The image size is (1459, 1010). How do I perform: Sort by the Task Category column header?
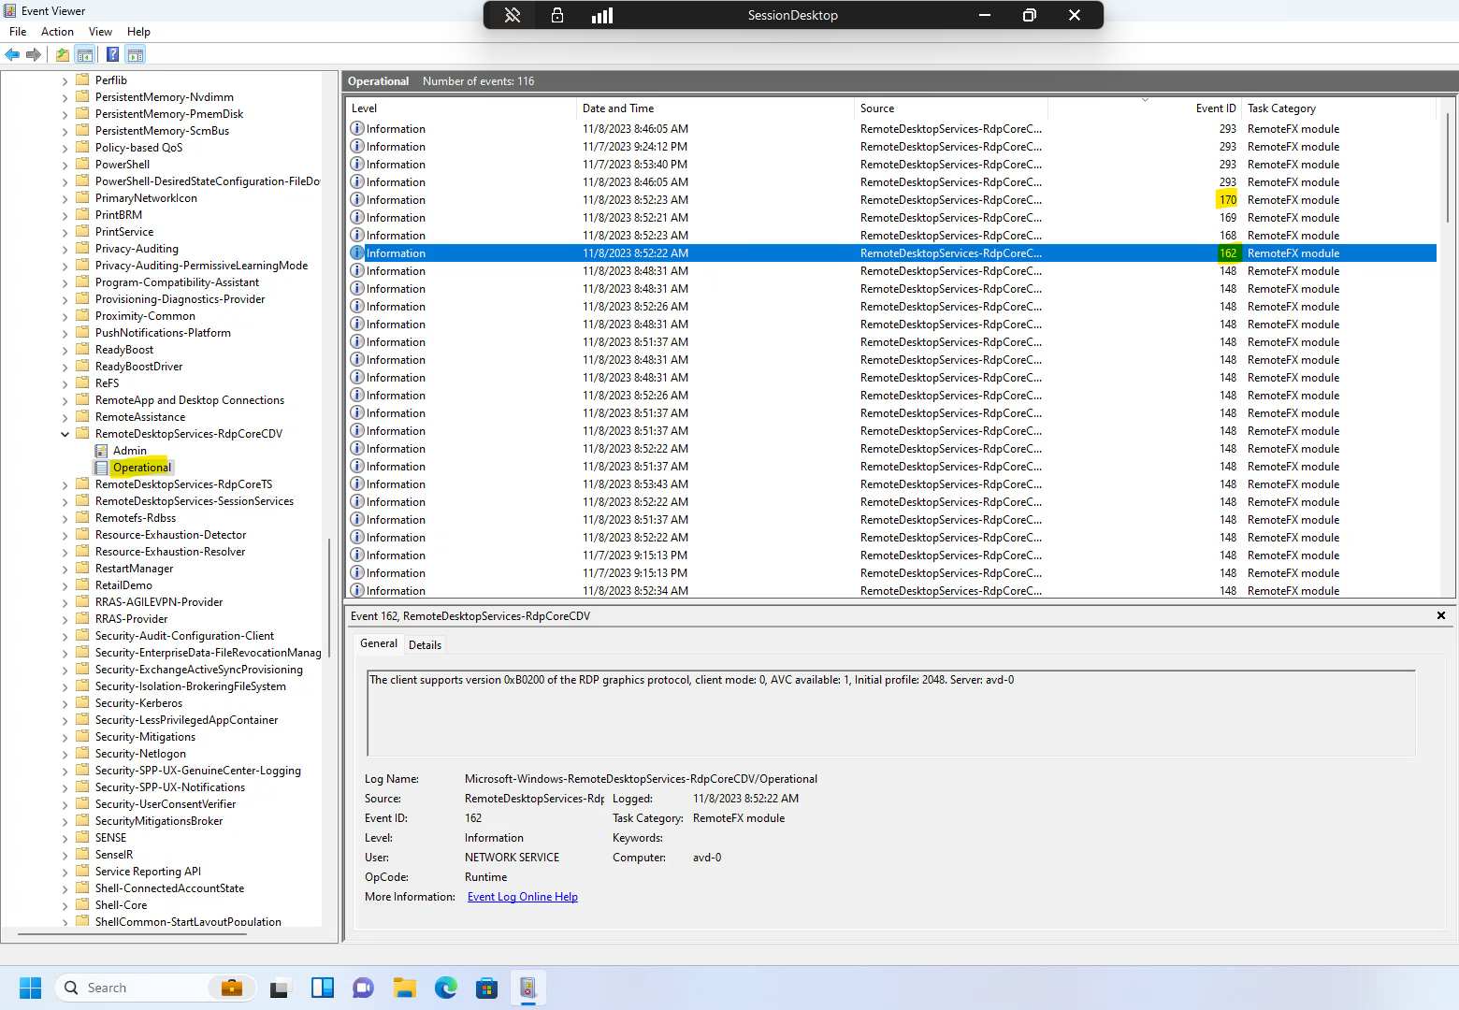tap(1339, 108)
